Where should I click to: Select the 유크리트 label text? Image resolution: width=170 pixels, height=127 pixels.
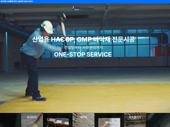tap(32, 117)
